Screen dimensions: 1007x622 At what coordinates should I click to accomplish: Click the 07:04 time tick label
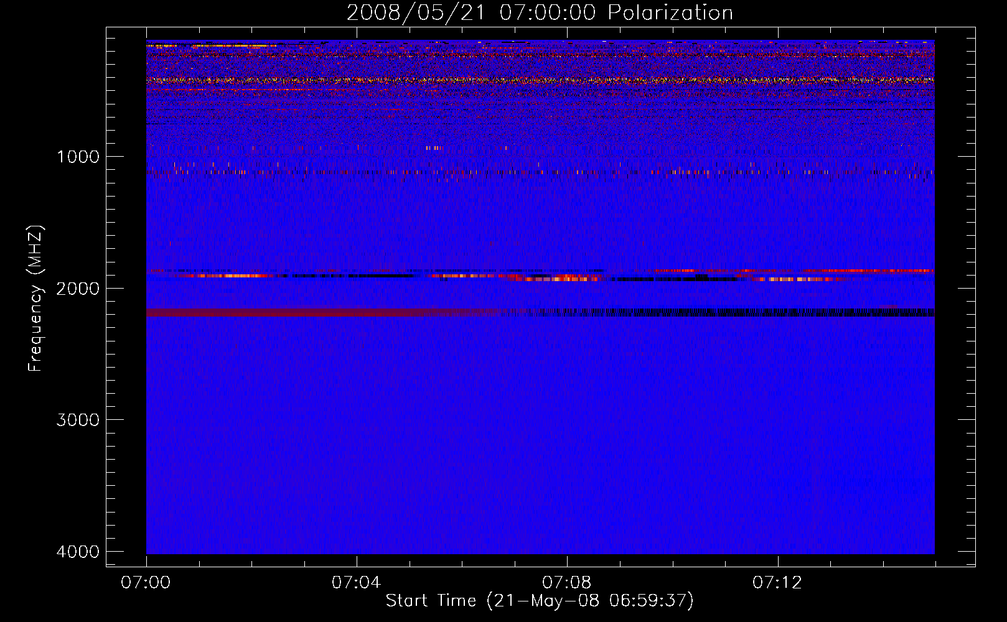point(356,583)
